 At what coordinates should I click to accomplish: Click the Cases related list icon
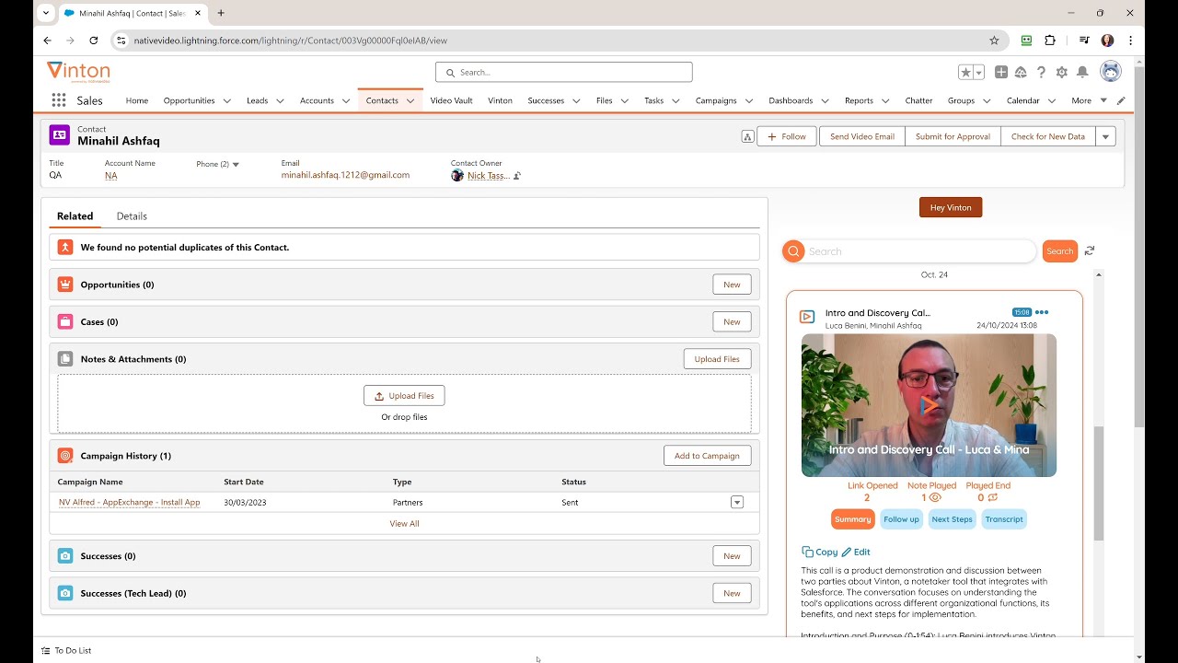pyautogui.click(x=65, y=321)
